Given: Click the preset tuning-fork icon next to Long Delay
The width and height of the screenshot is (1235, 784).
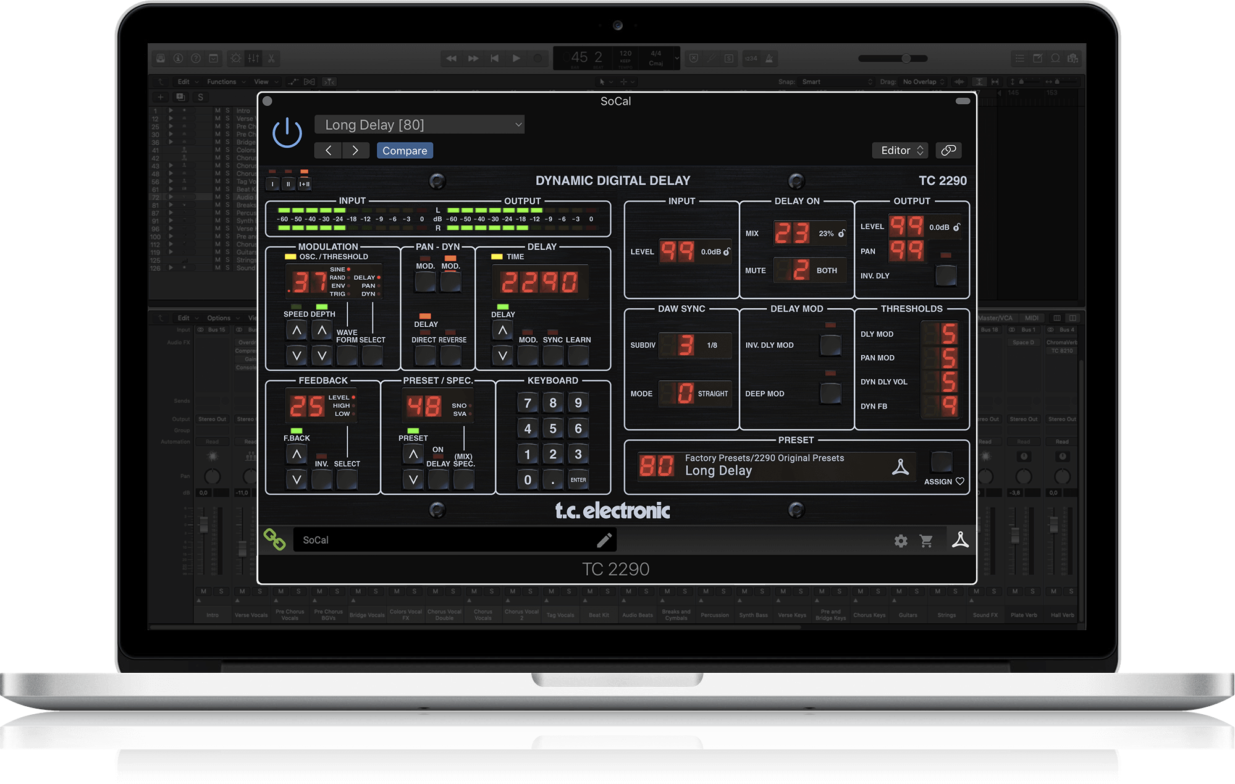Looking at the screenshot, I should 900,467.
